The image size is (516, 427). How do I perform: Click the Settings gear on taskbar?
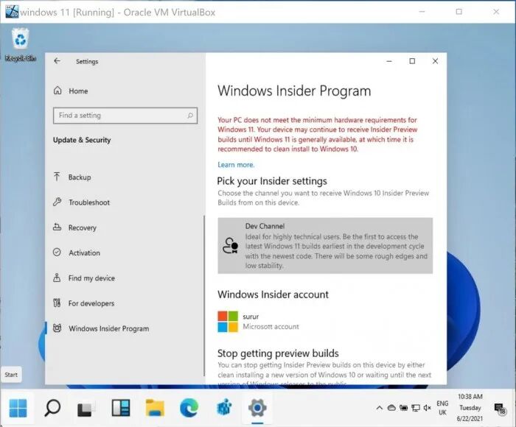(x=257, y=408)
